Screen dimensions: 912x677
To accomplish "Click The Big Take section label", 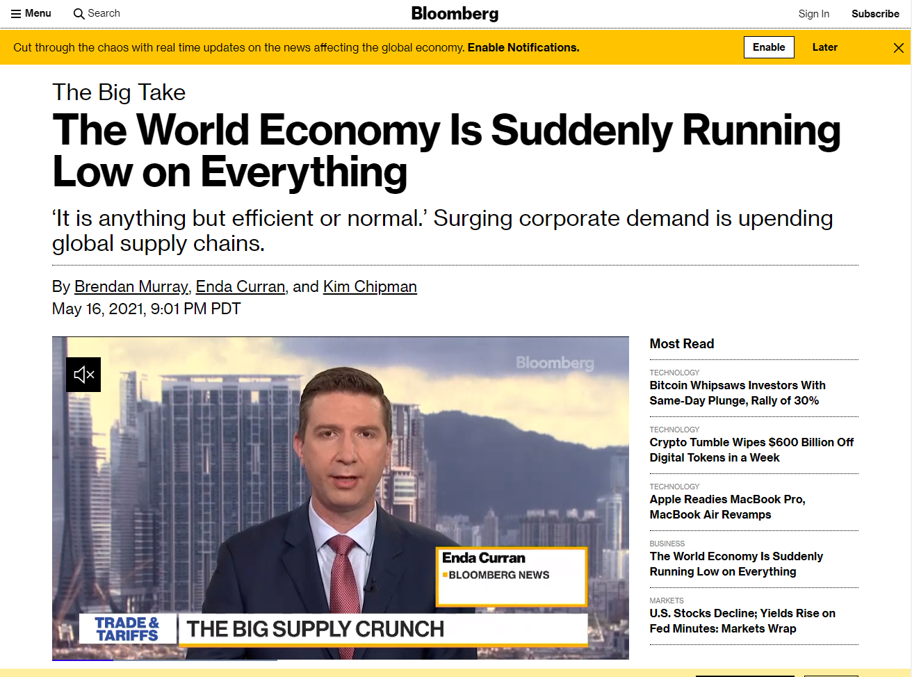I will 119,92.
